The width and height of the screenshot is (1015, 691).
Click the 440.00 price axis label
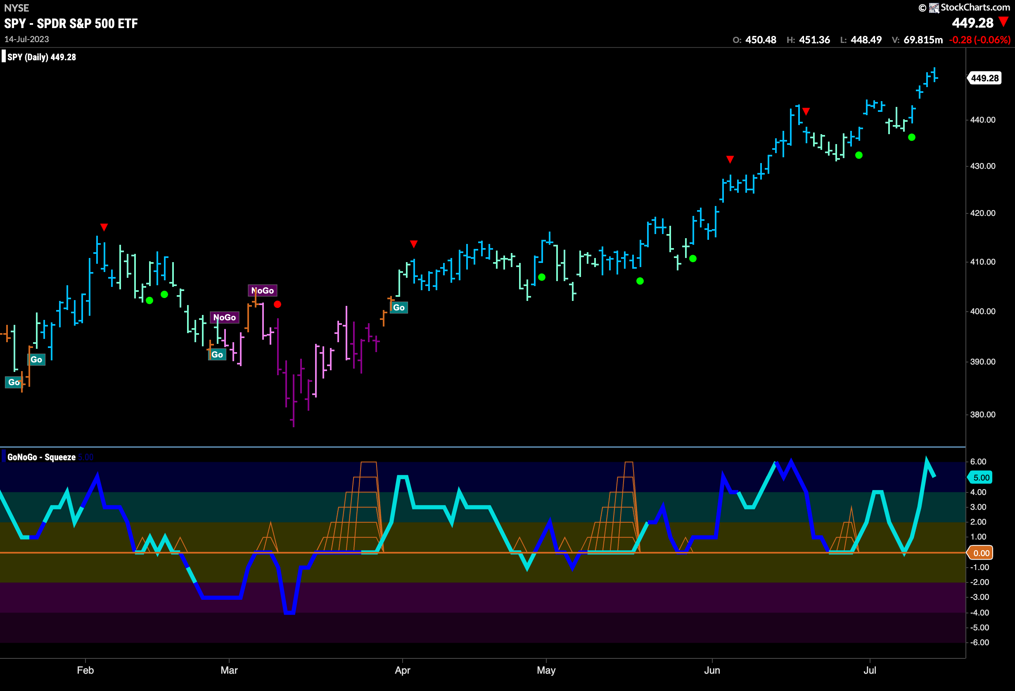983,120
